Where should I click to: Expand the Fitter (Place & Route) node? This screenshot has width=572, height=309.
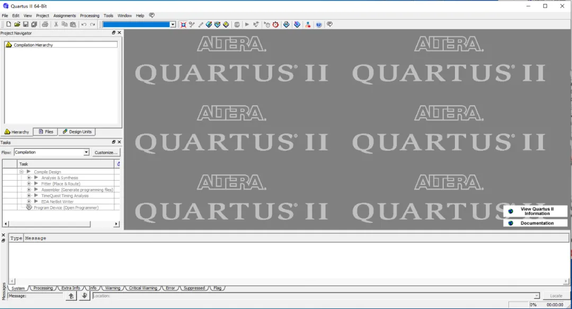click(29, 183)
